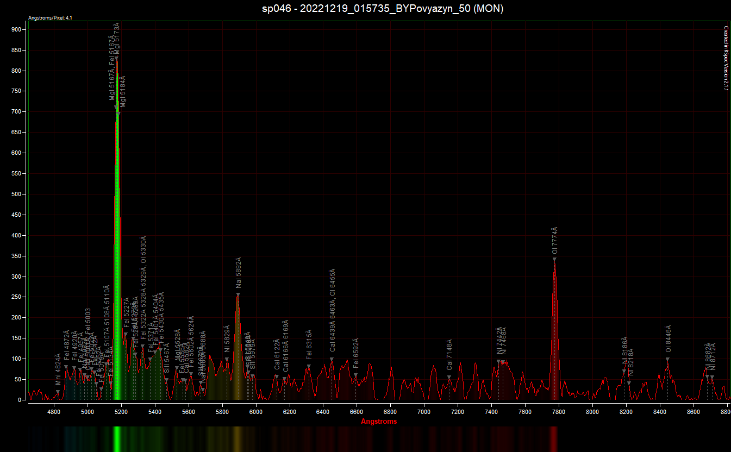Select the MnI 4824Å label
The image size is (731, 452).
pos(58,369)
